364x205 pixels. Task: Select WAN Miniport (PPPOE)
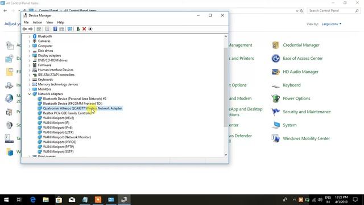(60, 142)
